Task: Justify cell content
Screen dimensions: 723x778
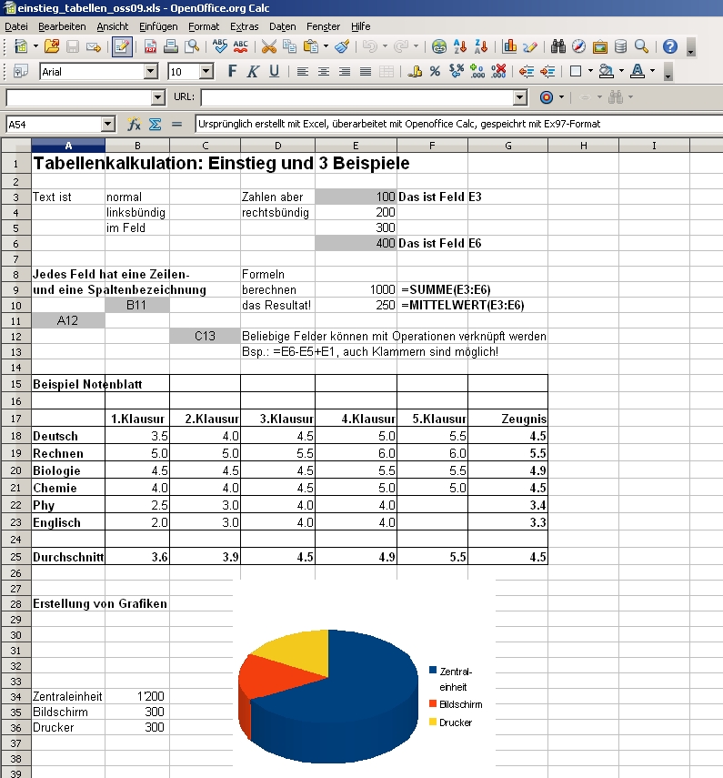Action: tap(366, 72)
